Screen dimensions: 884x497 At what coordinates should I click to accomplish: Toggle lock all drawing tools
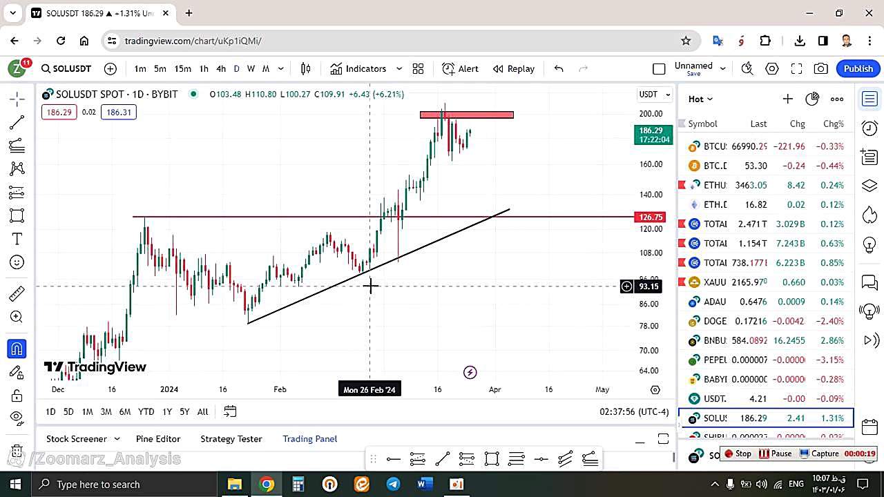coord(17,396)
